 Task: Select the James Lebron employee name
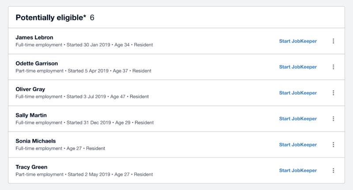pos(34,37)
